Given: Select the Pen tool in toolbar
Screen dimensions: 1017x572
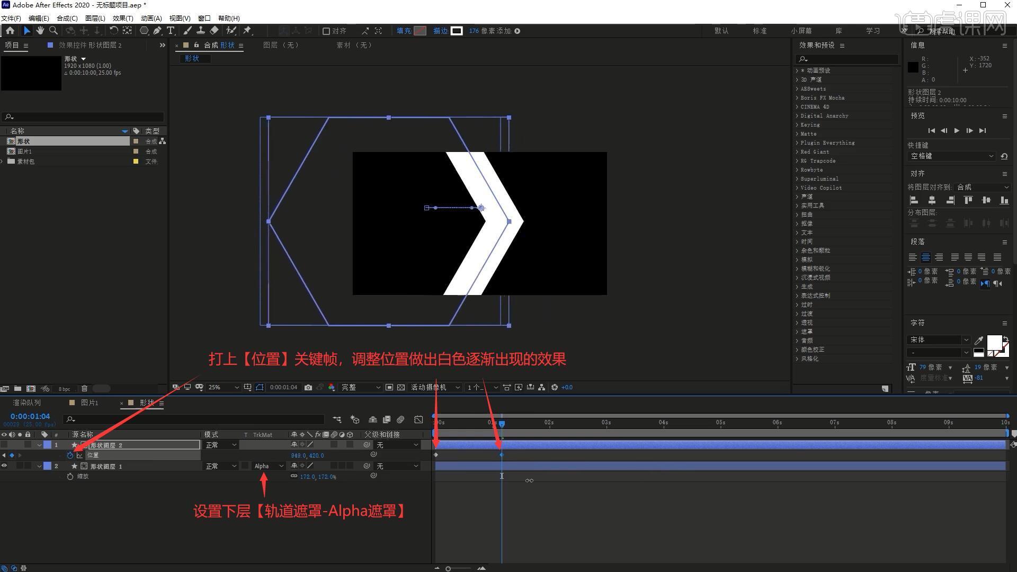Looking at the screenshot, I should (x=157, y=31).
